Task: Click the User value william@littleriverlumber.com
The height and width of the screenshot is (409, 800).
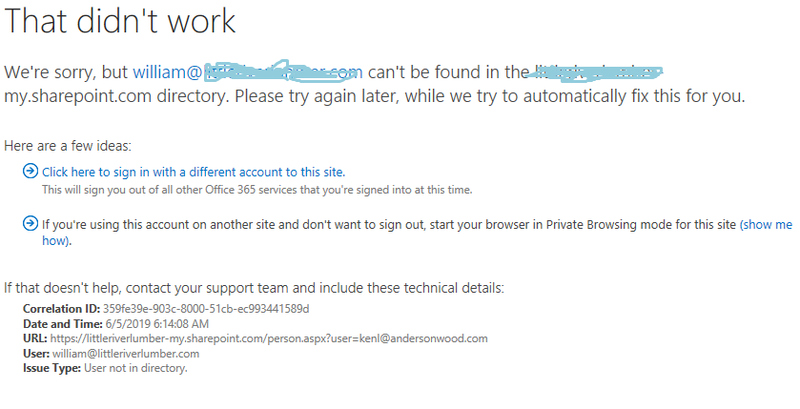Action: pyautogui.click(x=126, y=354)
